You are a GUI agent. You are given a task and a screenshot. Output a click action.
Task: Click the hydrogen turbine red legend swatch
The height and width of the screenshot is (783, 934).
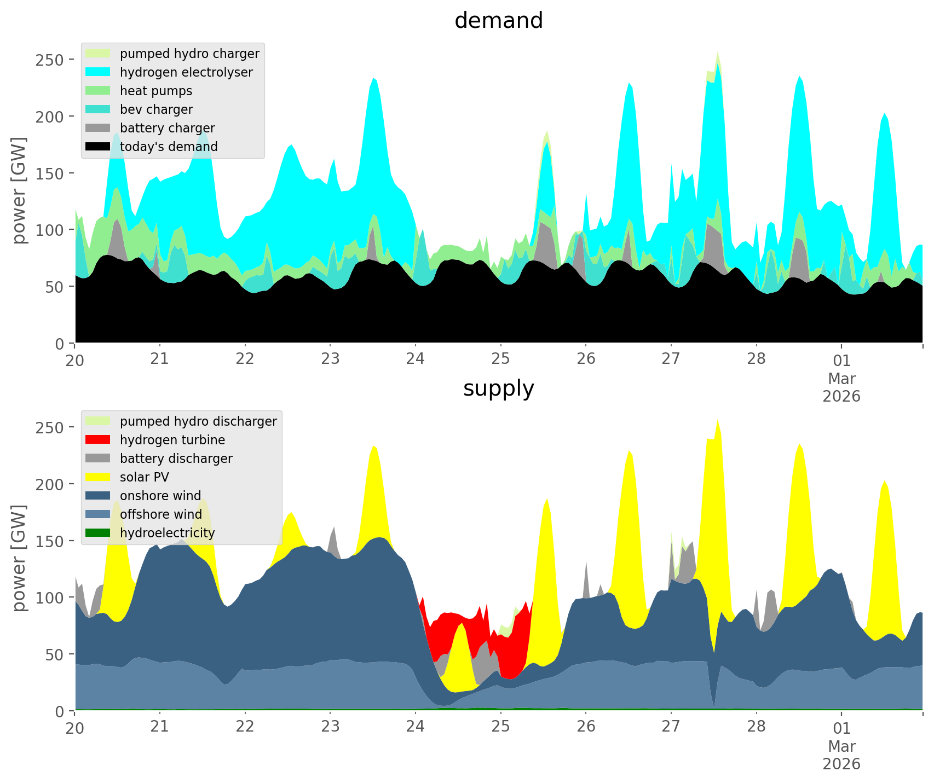98,440
